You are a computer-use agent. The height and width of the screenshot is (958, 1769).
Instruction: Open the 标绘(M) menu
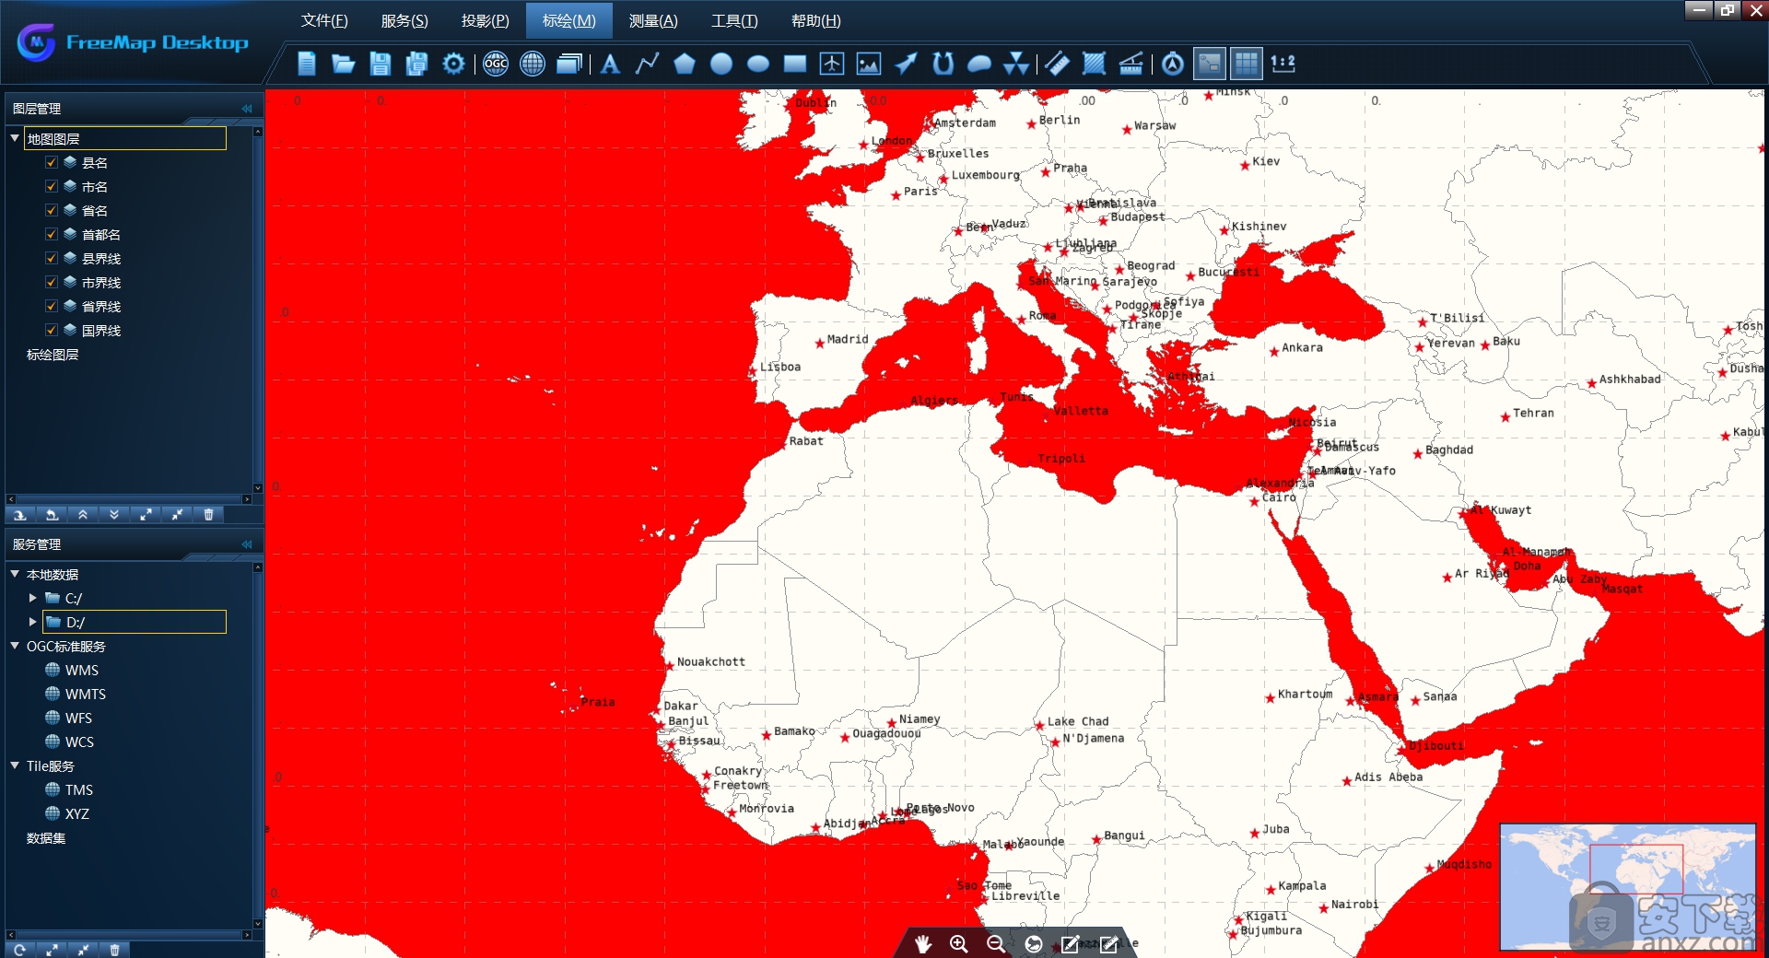pos(569,20)
